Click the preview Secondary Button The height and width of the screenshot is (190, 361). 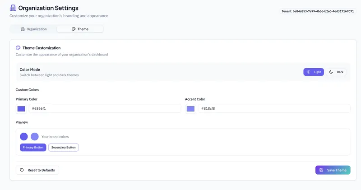[64, 148]
